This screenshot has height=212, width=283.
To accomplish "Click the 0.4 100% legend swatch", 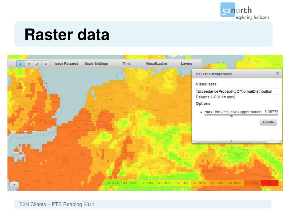I will (x=182, y=183).
